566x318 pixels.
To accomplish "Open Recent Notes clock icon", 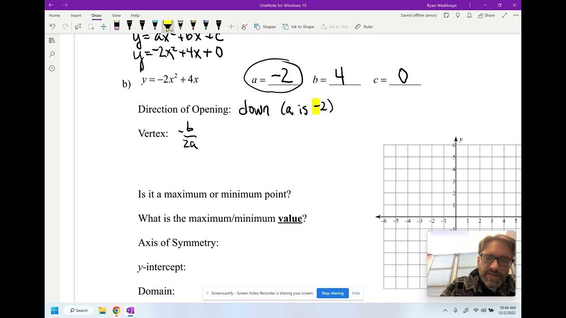I will coord(52,68).
